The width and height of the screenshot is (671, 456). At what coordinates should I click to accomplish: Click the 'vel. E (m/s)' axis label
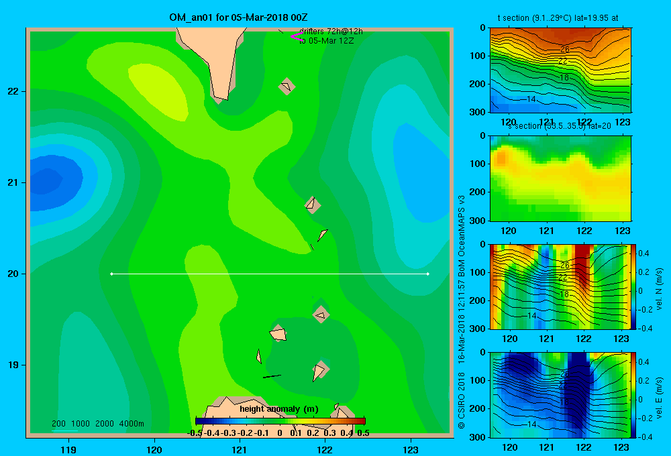659,398
